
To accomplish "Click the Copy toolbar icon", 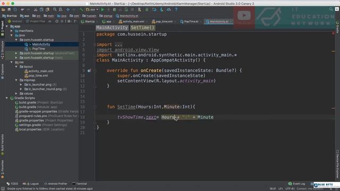I will pyautogui.click(x=41, y=10).
